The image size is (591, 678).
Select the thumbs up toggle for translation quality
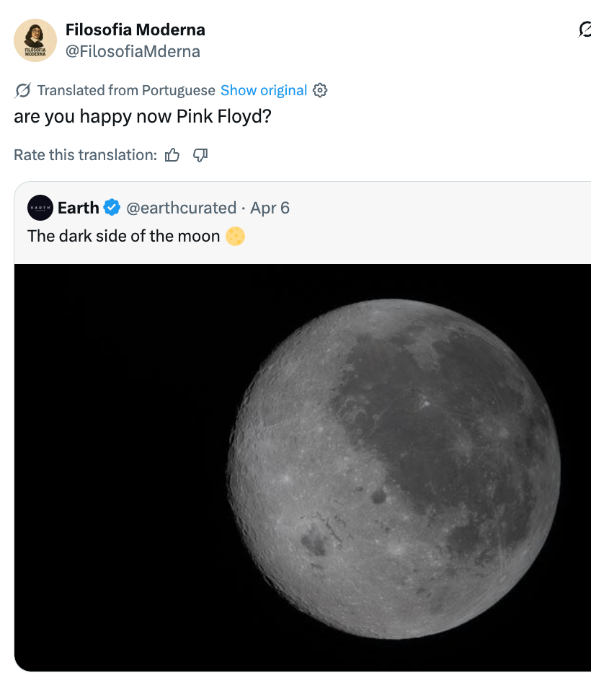tap(172, 154)
